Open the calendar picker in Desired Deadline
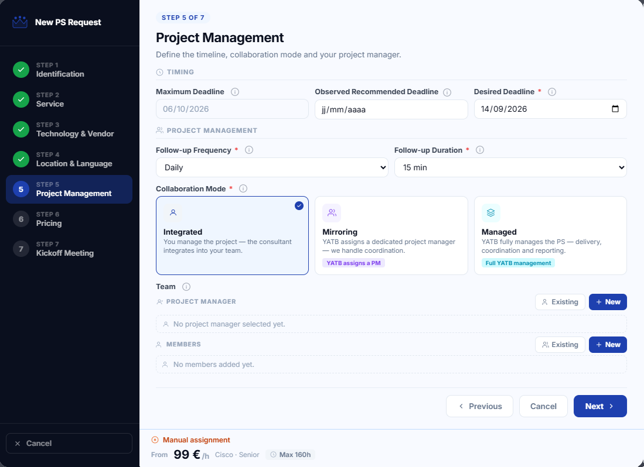This screenshot has width=644, height=467. (x=615, y=109)
